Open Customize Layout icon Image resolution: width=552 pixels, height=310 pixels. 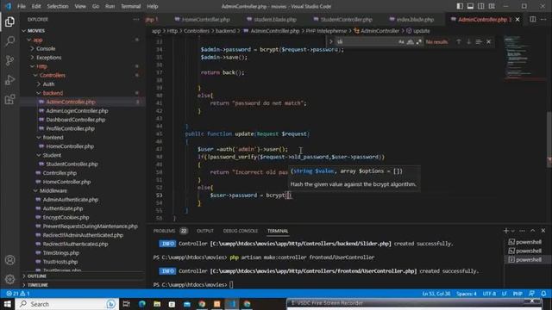(x=492, y=6)
